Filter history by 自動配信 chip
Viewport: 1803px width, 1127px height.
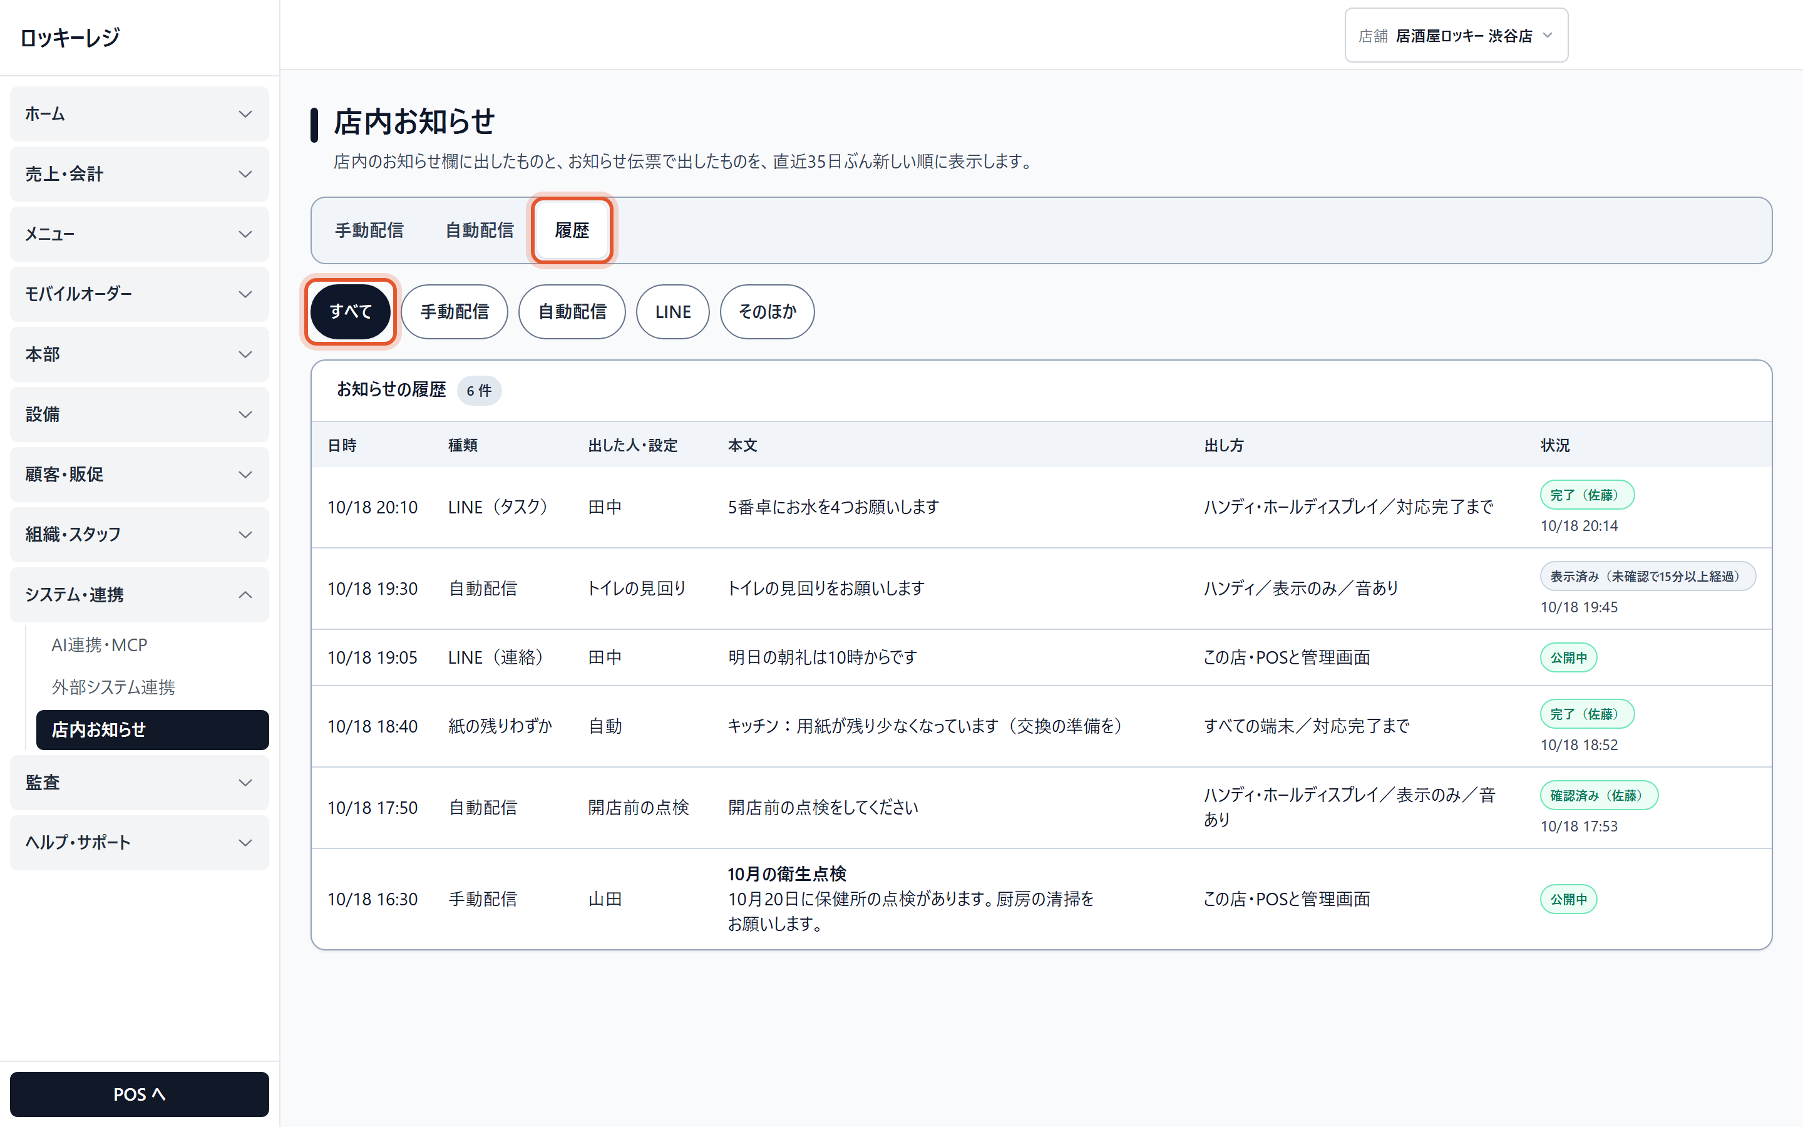click(x=572, y=312)
